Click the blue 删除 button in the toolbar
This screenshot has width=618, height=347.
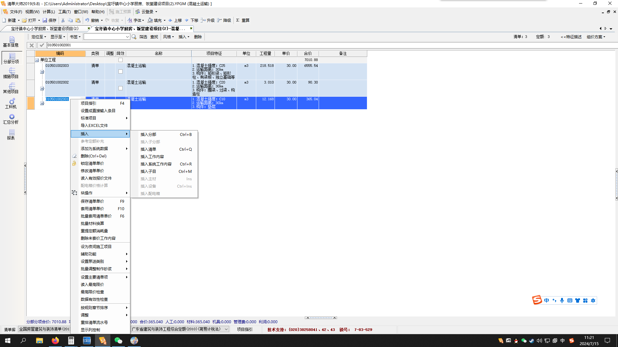coord(198,37)
